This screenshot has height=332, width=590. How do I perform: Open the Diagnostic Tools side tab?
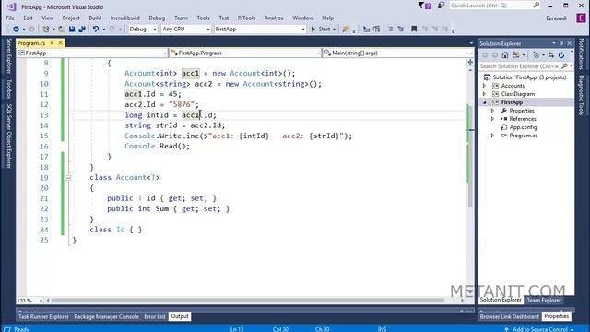click(x=582, y=96)
